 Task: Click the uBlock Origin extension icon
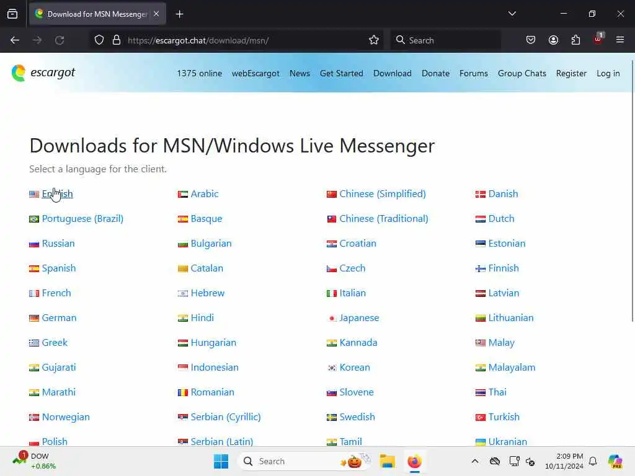598,39
